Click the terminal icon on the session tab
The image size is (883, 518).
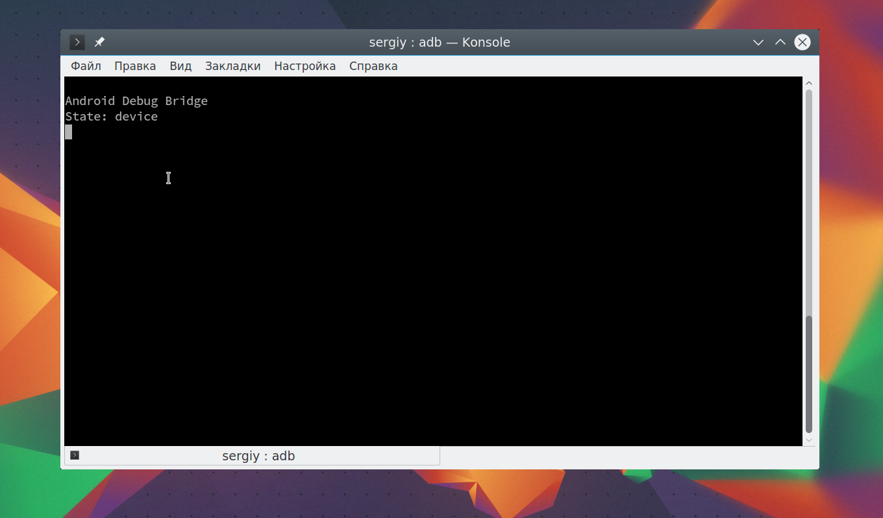pos(75,455)
